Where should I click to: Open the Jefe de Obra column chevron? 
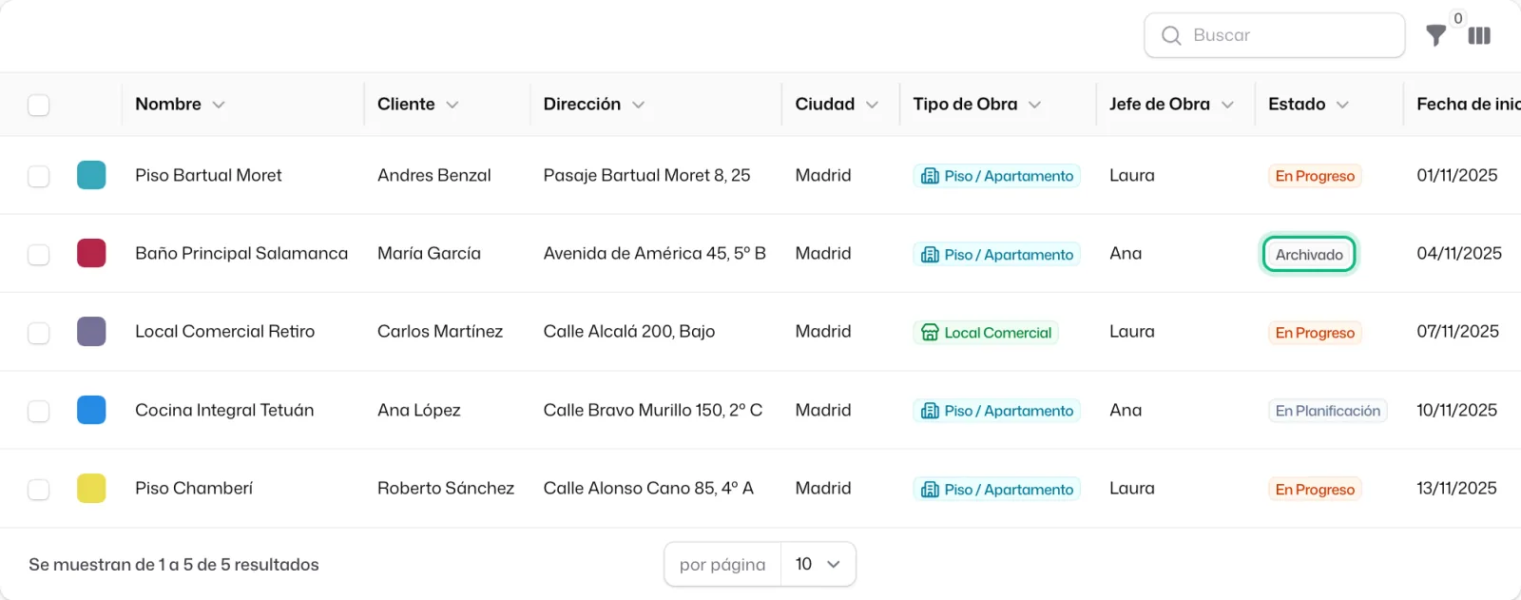point(1227,105)
